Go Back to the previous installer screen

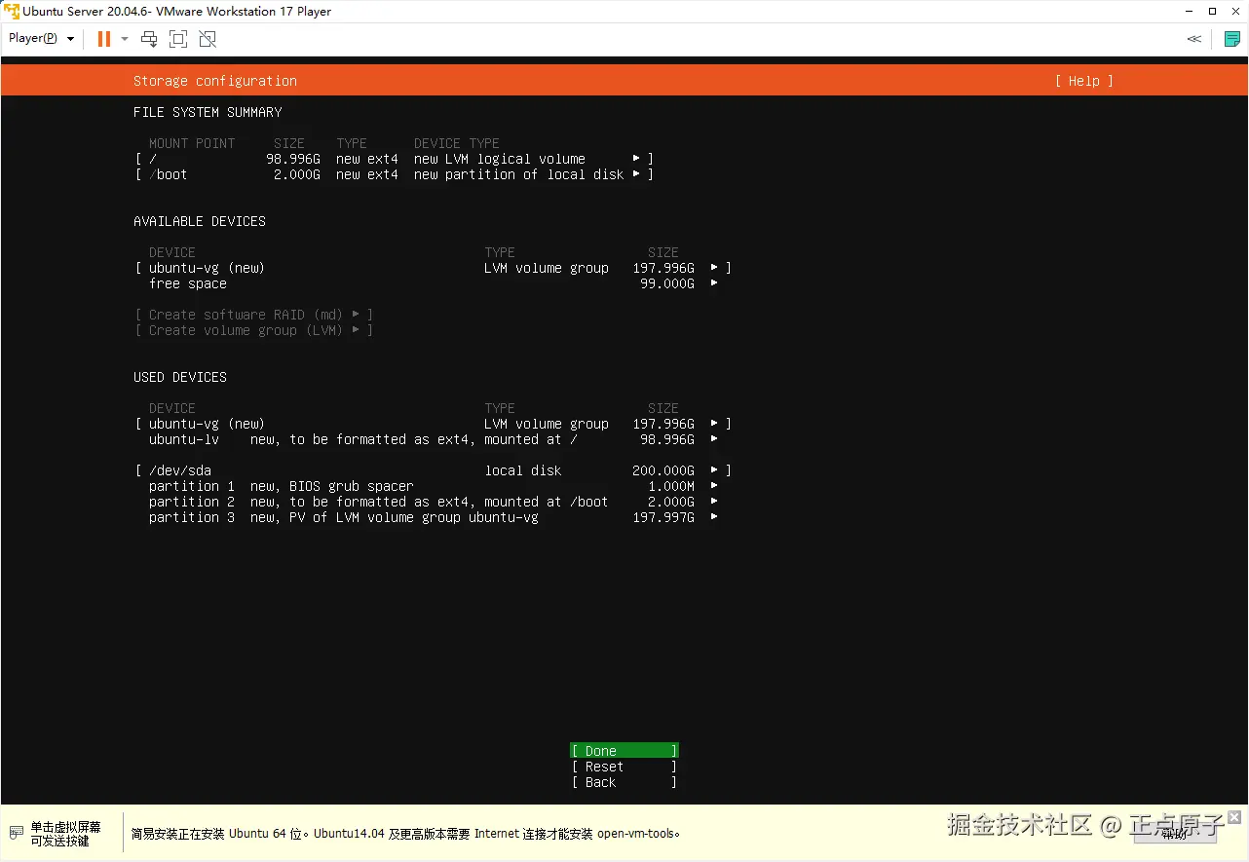[x=624, y=782]
